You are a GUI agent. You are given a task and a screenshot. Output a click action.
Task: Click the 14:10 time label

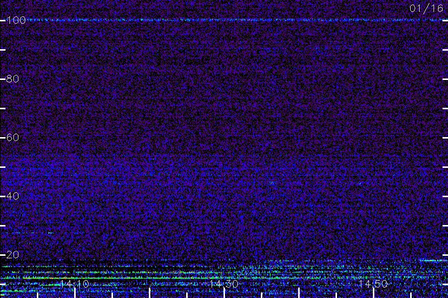click(75, 284)
